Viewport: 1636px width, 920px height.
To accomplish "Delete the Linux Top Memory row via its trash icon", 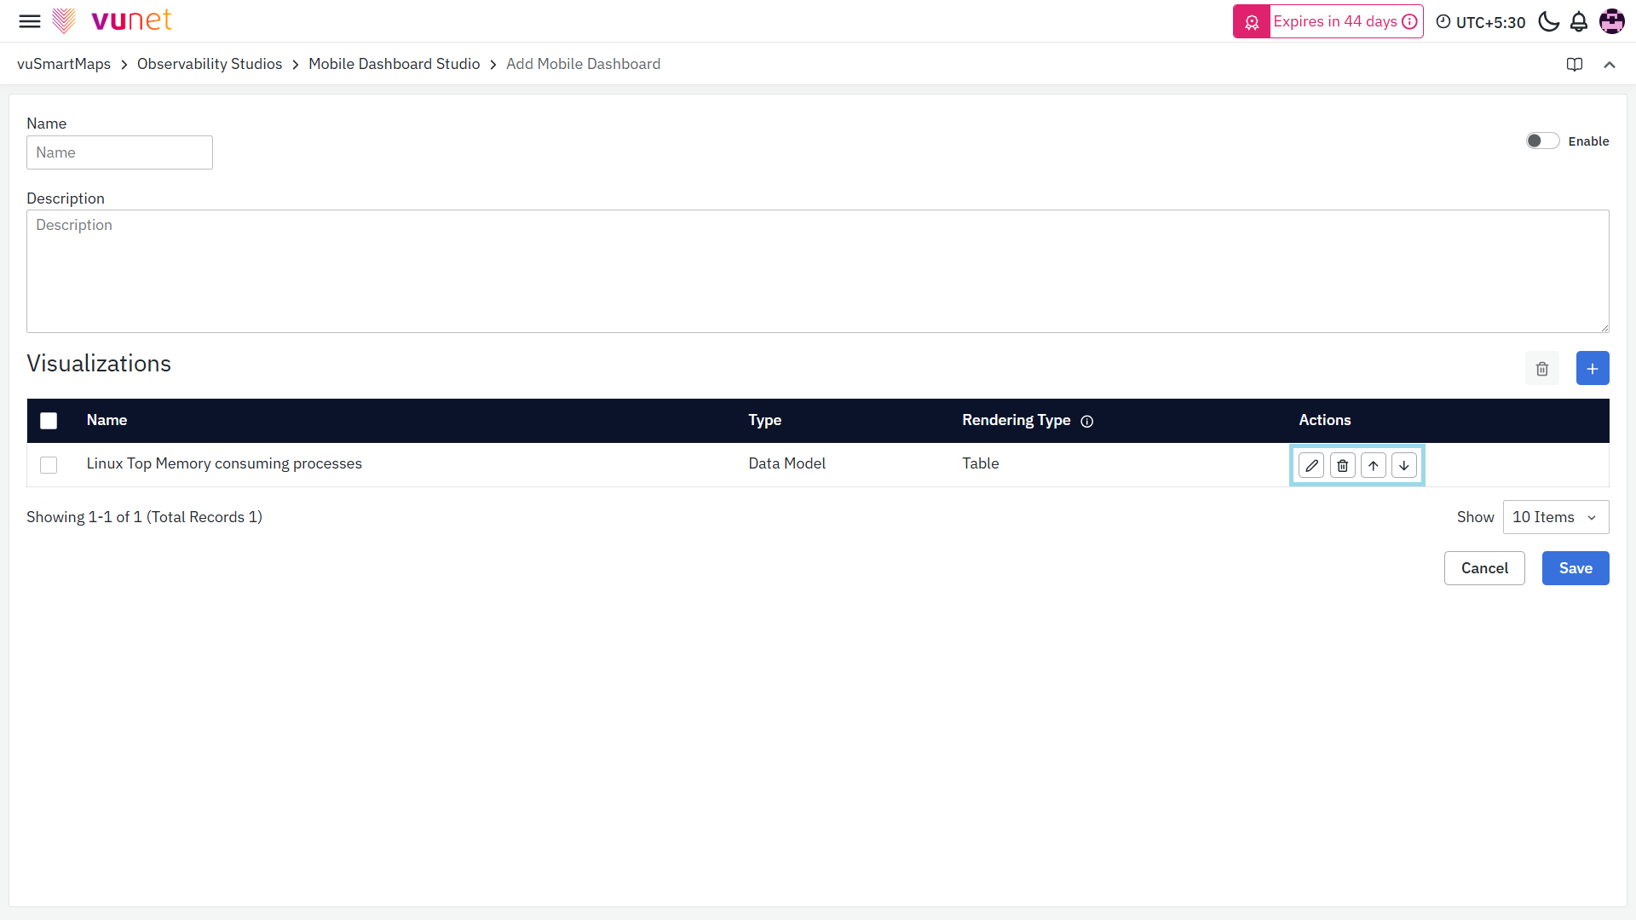I will pos(1342,465).
